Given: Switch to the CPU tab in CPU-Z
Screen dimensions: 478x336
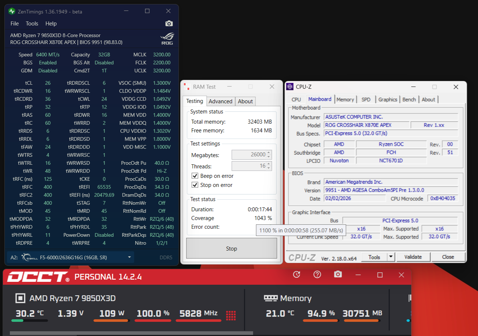Looking at the screenshot, I should pyautogui.click(x=296, y=100).
